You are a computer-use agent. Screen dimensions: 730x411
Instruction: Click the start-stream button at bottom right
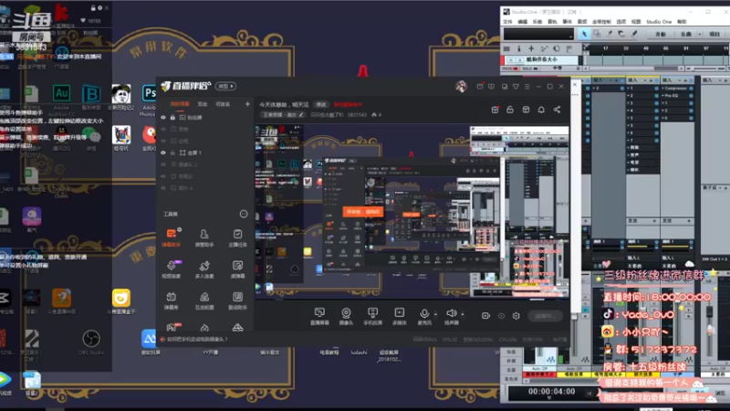(x=545, y=316)
